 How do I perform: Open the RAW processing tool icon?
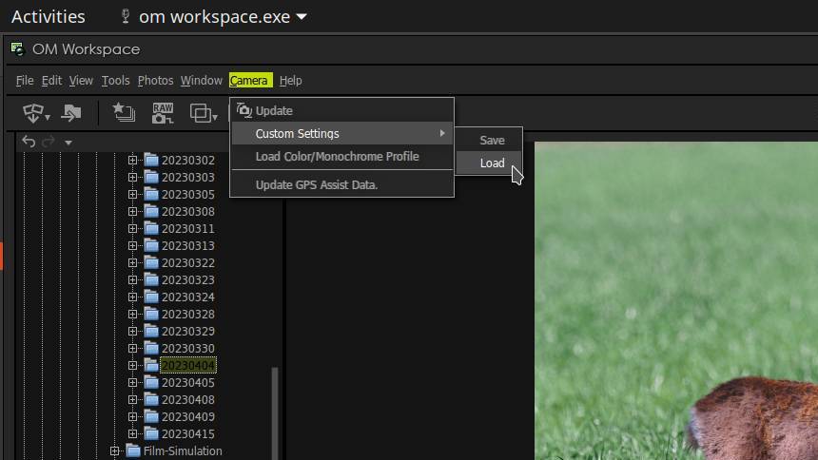click(x=163, y=113)
